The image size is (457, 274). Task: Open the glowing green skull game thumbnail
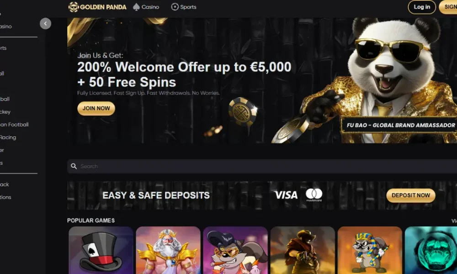pyautogui.click(x=431, y=250)
